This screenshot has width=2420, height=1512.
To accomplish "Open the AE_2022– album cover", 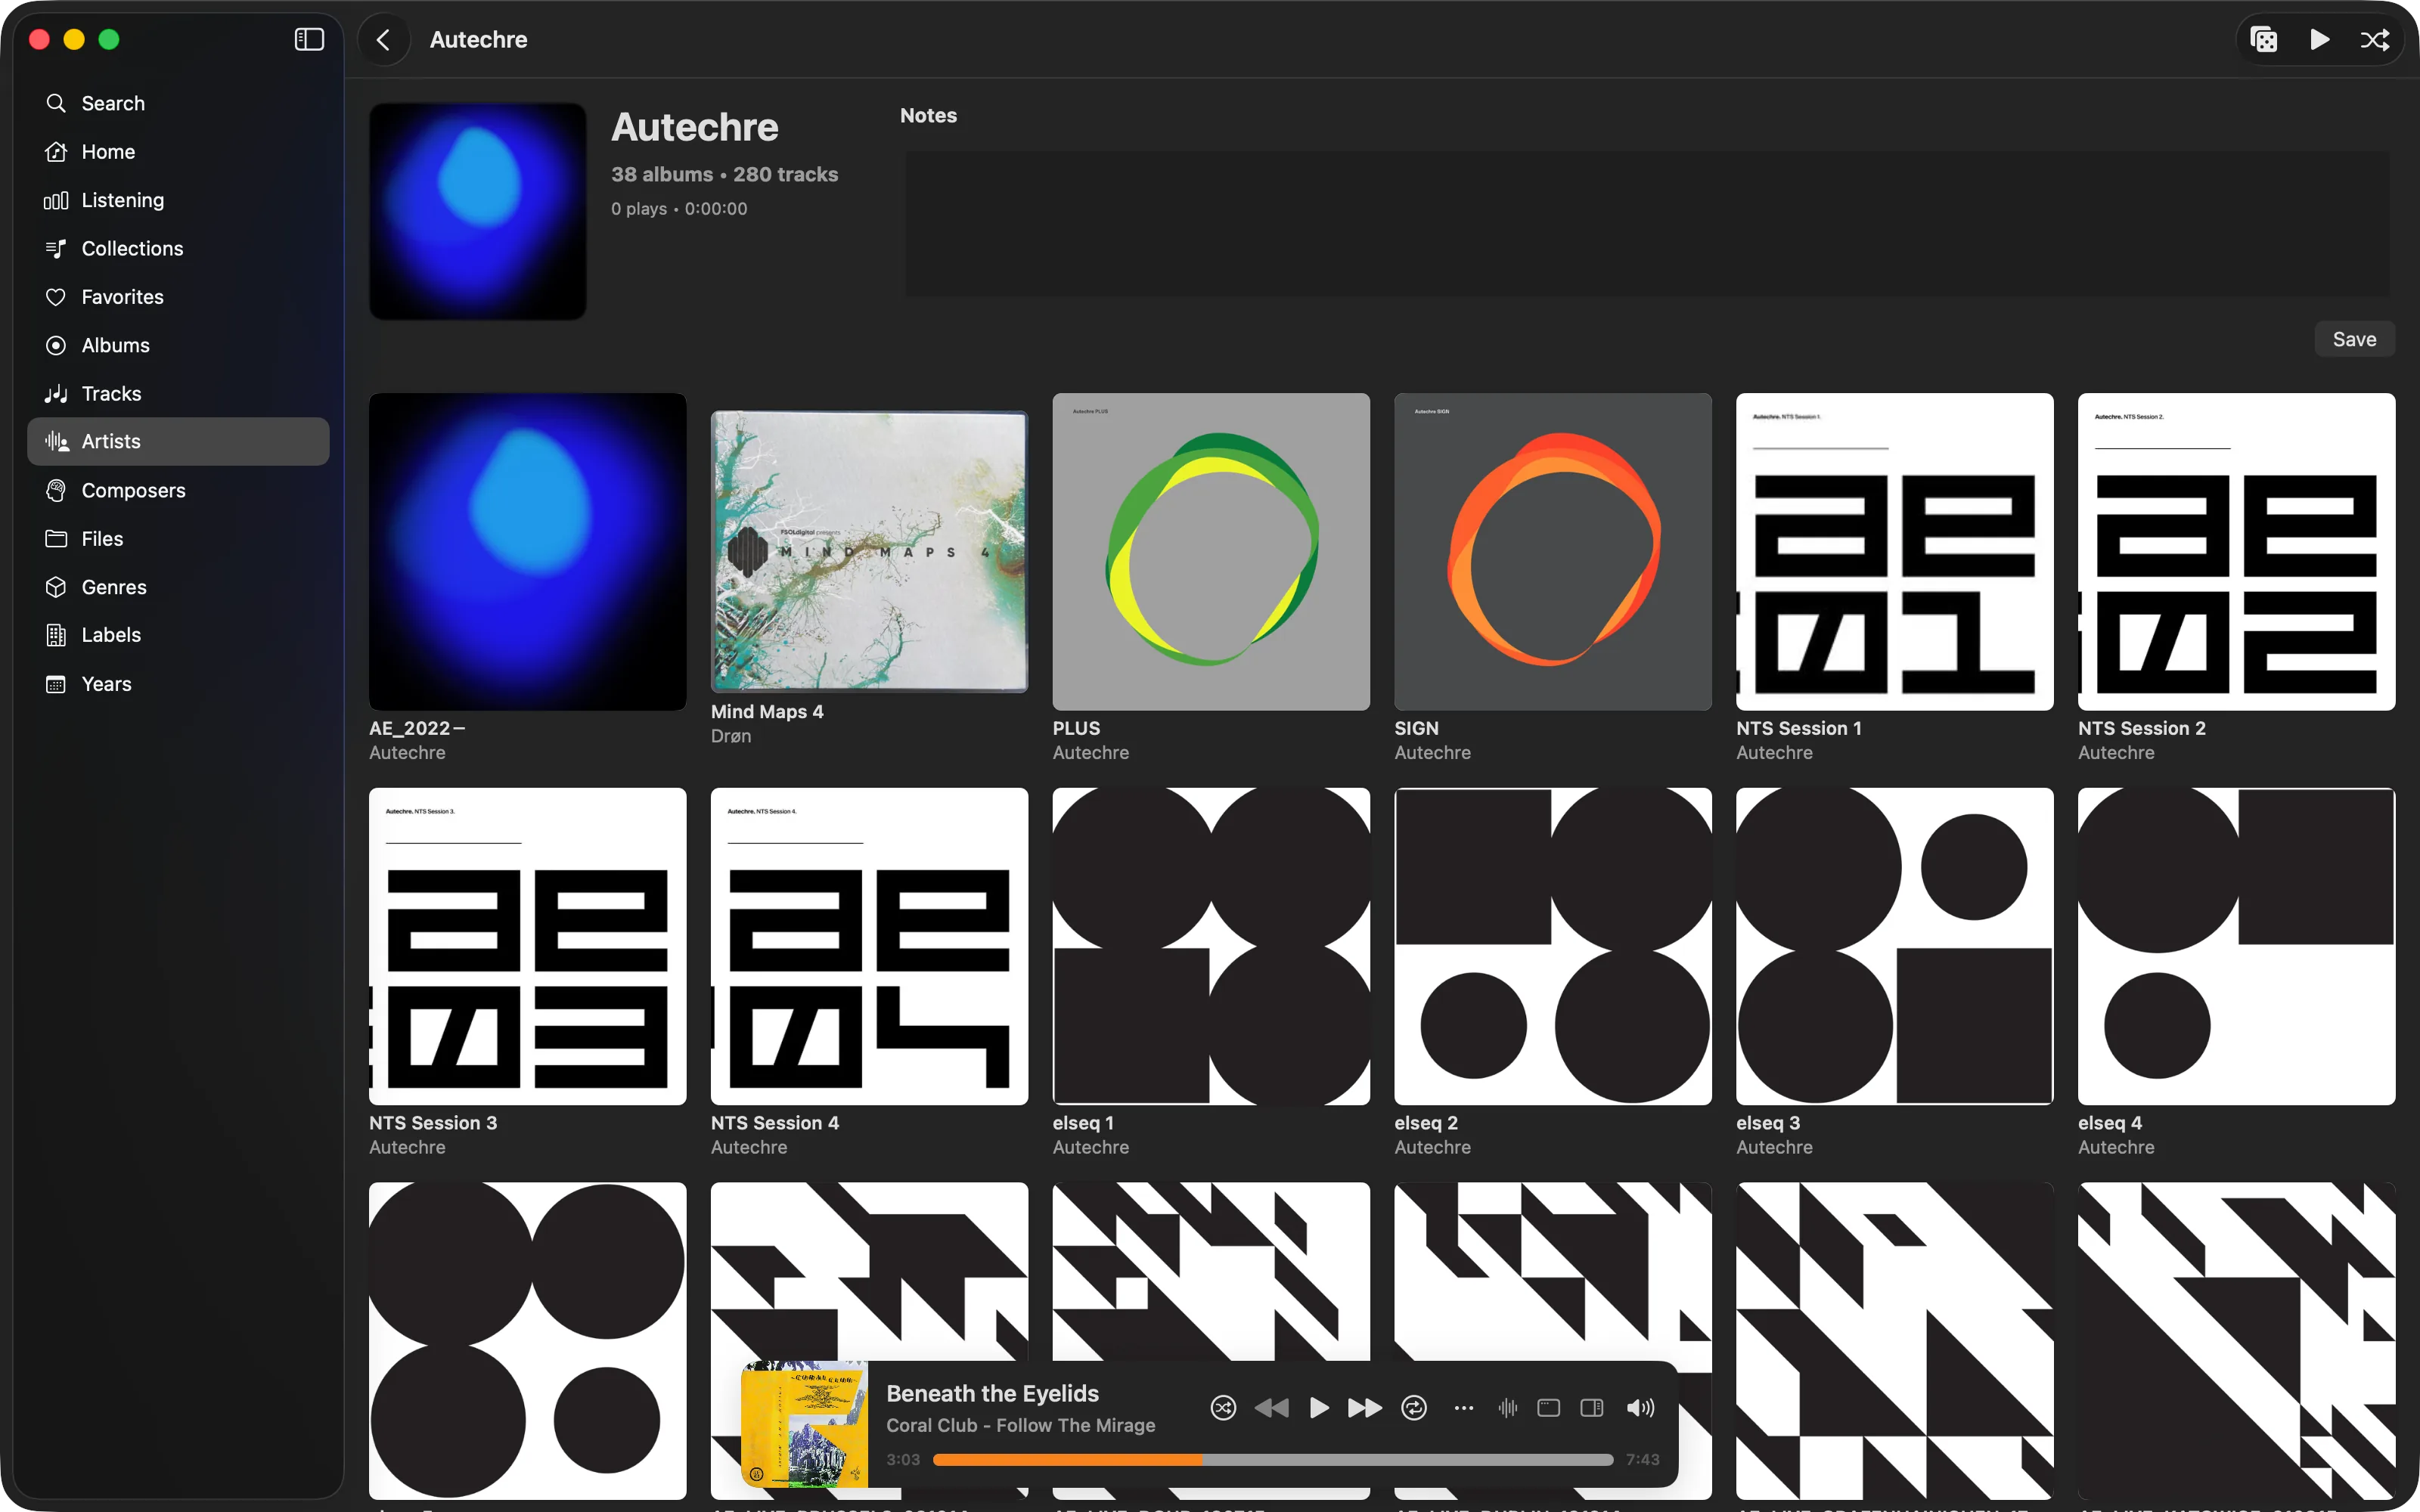I will (x=528, y=551).
